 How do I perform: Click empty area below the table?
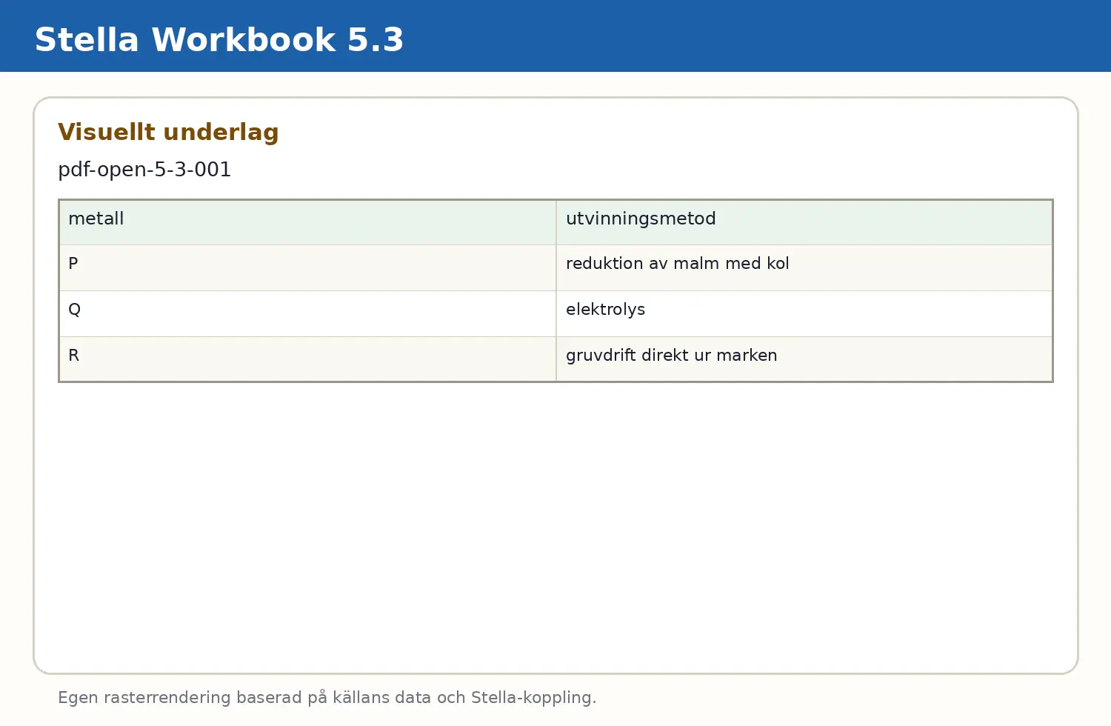(555, 526)
